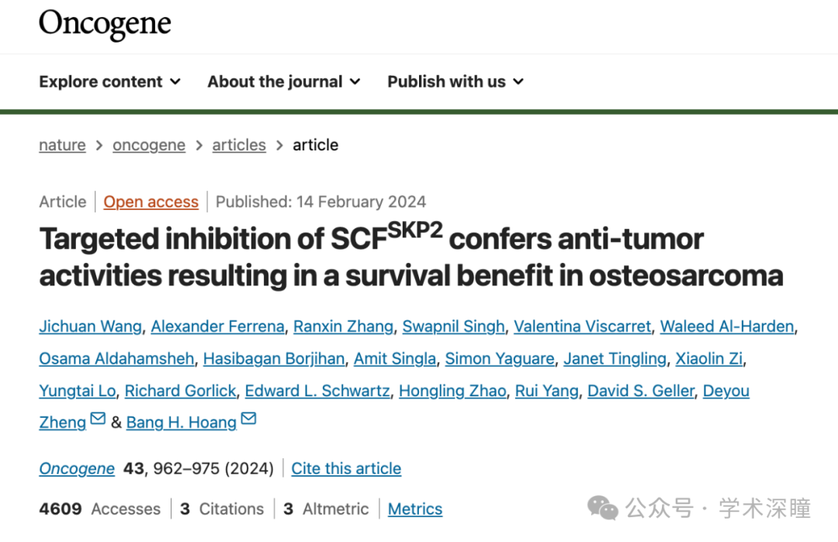Open the About the journal dropdown
The width and height of the screenshot is (838, 542).
pos(284,81)
